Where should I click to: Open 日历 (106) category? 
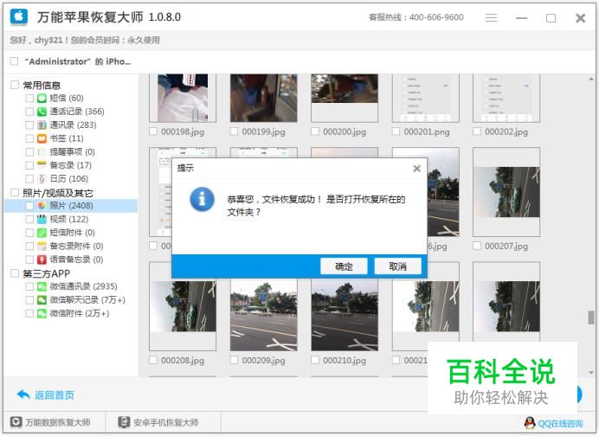[x=68, y=179]
